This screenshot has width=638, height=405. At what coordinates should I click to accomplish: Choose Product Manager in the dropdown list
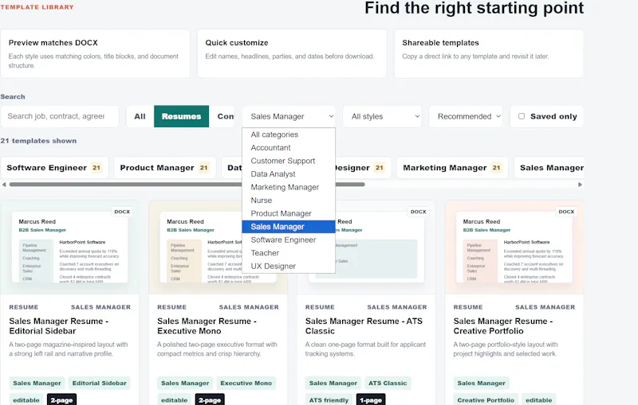[289, 213]
